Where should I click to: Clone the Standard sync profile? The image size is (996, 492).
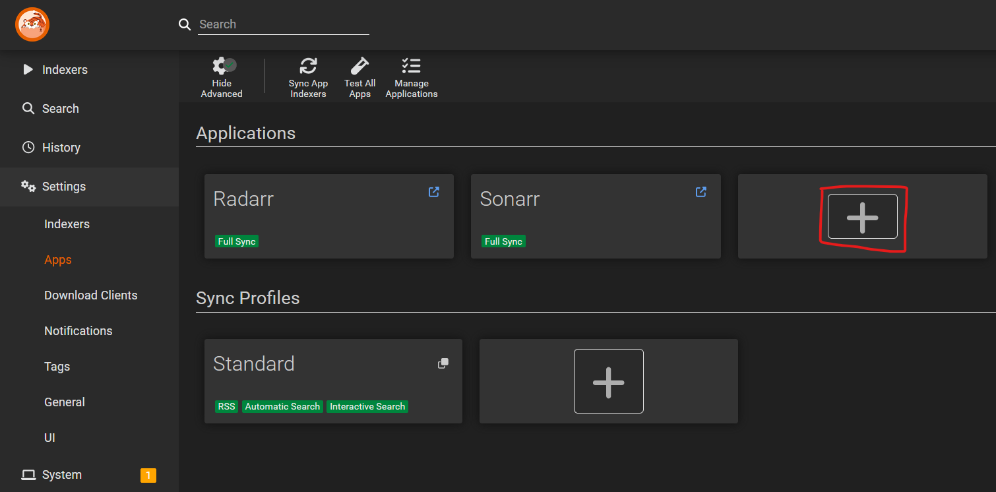(443, 363)
